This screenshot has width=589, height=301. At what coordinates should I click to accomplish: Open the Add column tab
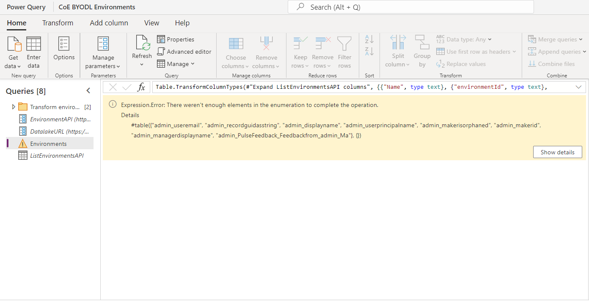tap(109, 23)
